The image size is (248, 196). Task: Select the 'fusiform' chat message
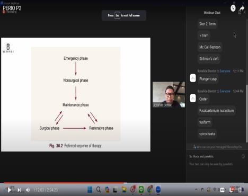click(x=205, y=122)
